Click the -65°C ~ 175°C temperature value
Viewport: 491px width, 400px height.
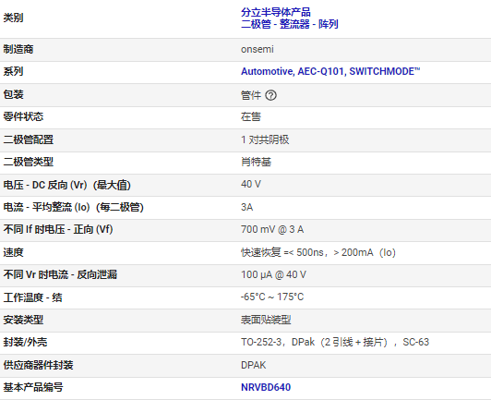[272, 297]
